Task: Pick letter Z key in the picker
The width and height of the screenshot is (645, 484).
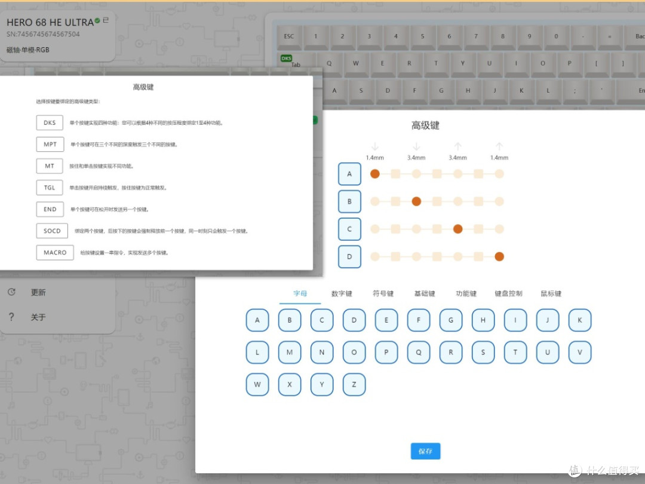Action: tap(354, 384)
